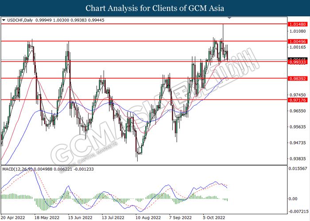Select the 0.99333 red price label
This screenshot has height=221, width=310.
298,62
